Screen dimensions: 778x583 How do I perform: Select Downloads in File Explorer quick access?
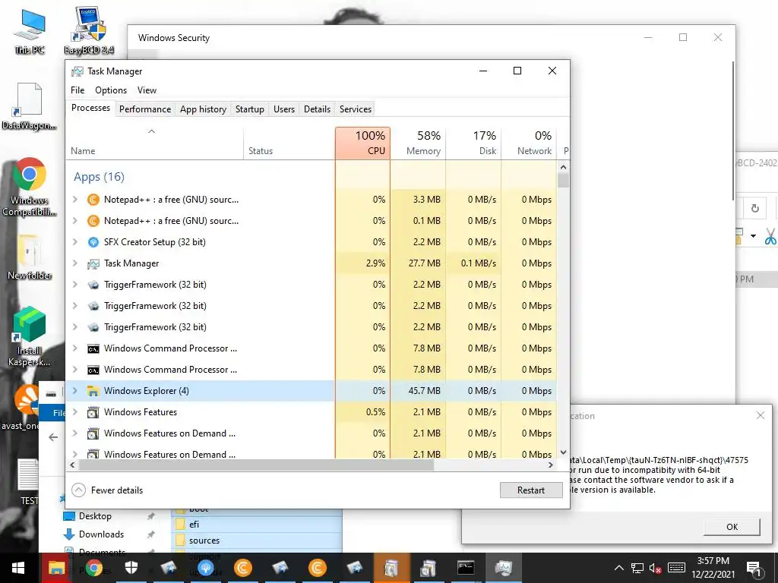101,534
